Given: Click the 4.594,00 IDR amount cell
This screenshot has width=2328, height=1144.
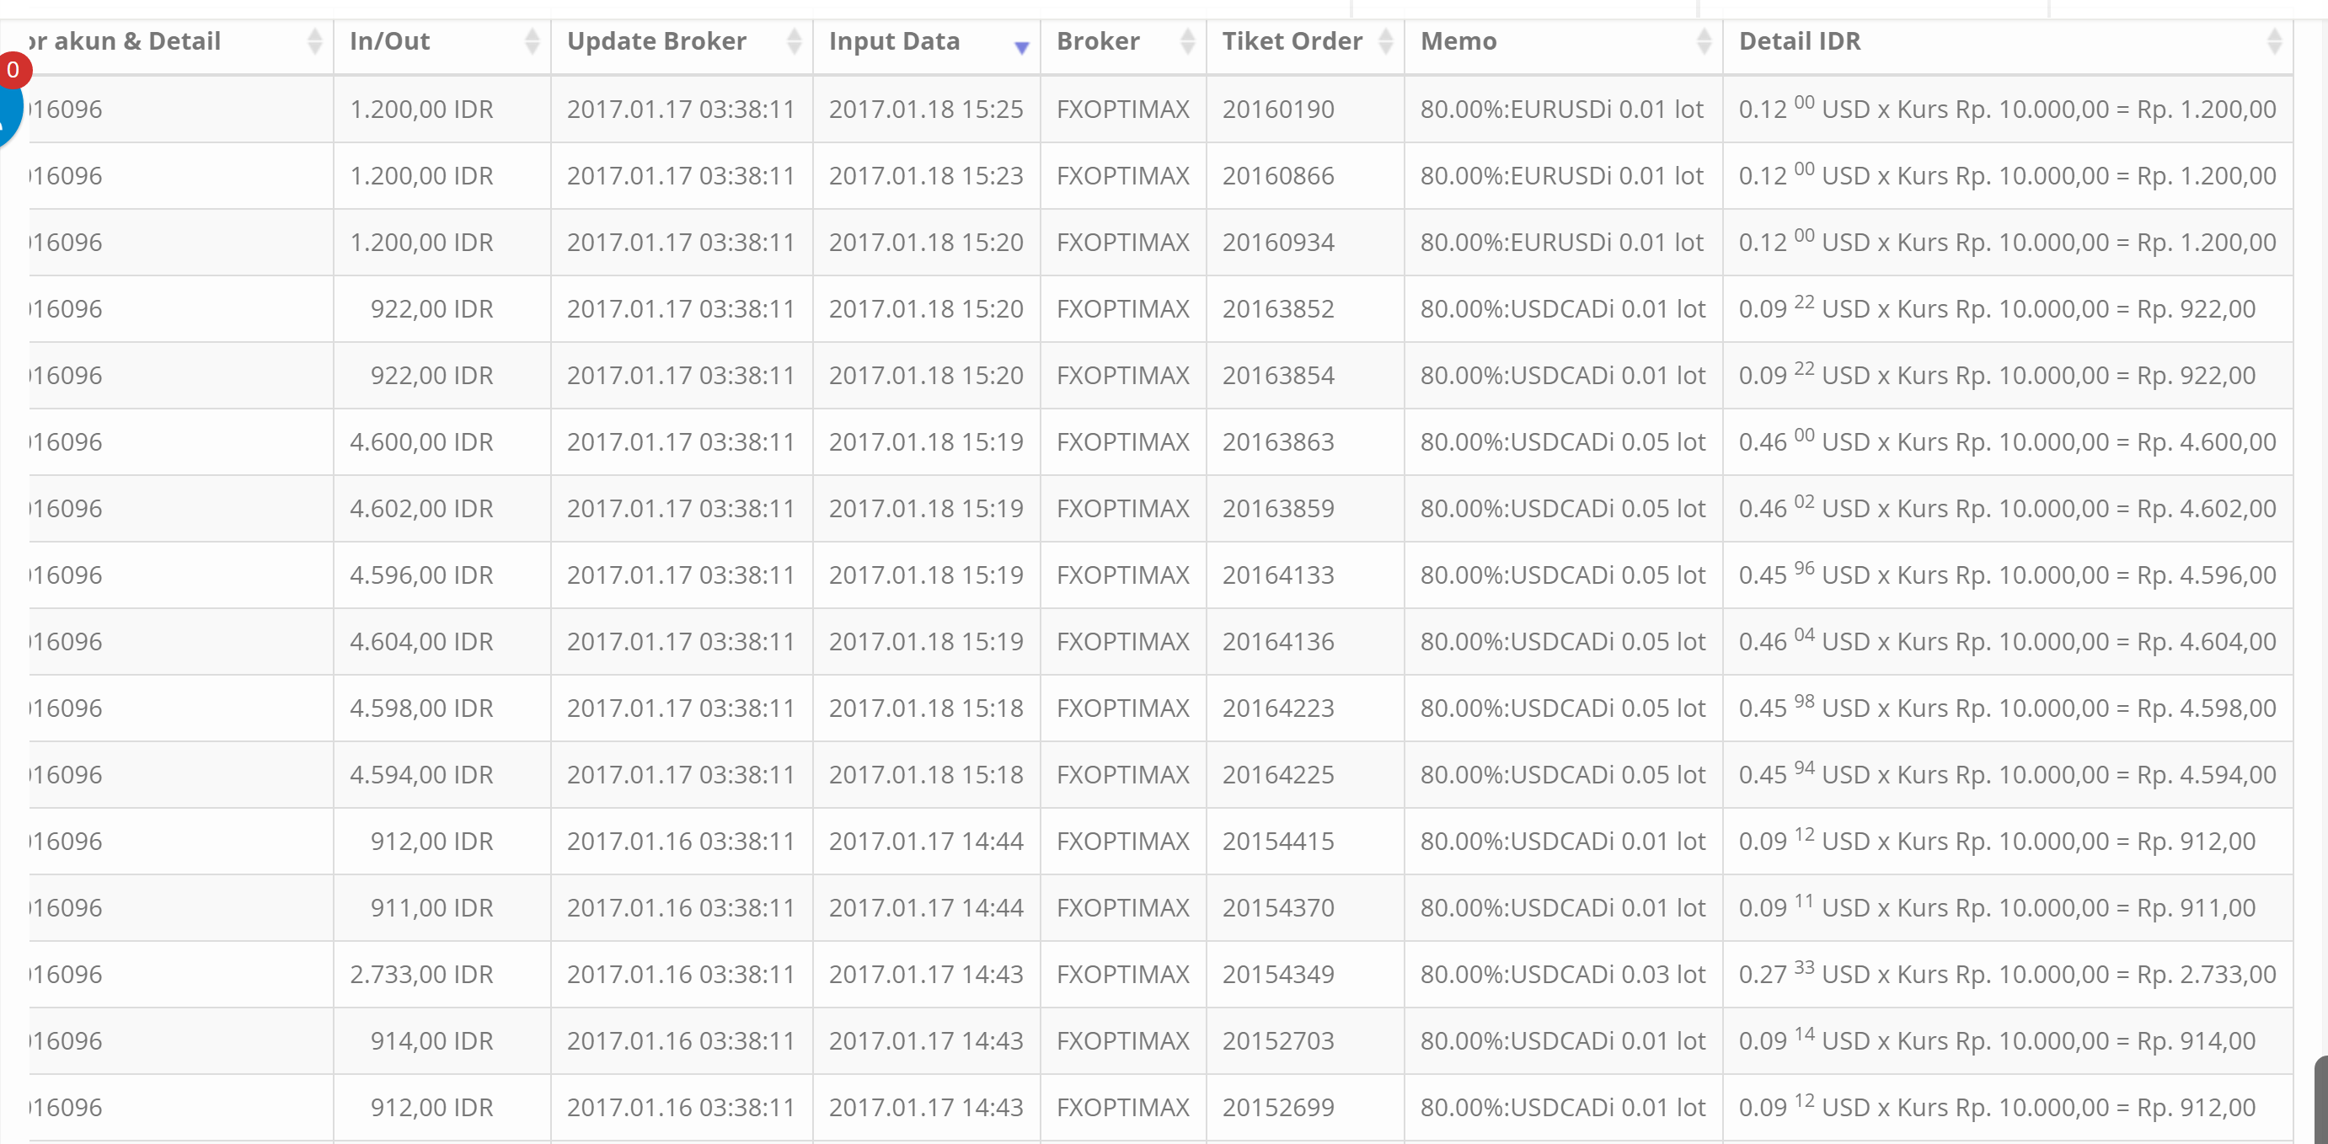Looking at the screenshot, I should click(443, 774).
